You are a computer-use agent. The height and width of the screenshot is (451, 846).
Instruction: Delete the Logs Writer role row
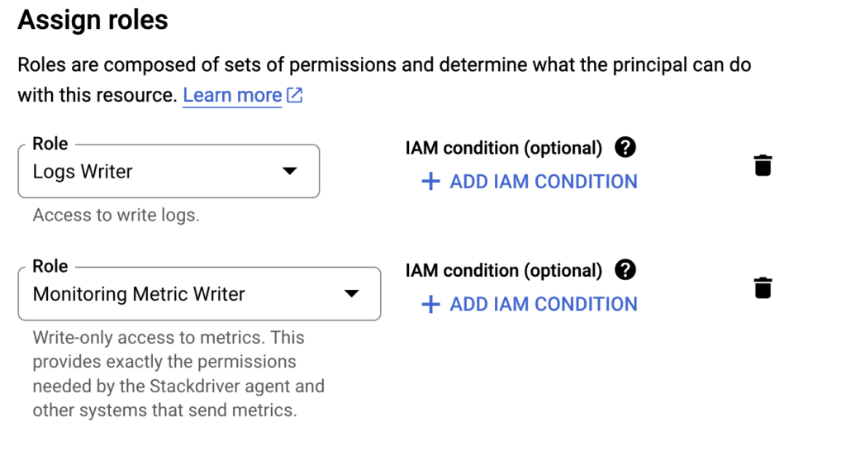[763, 165]
